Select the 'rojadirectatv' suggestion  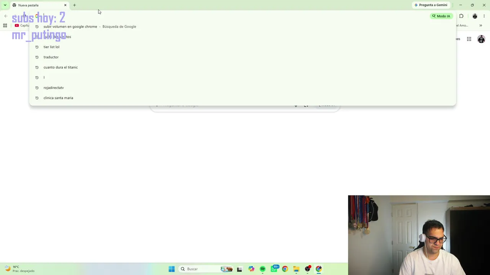coord(242,88)
